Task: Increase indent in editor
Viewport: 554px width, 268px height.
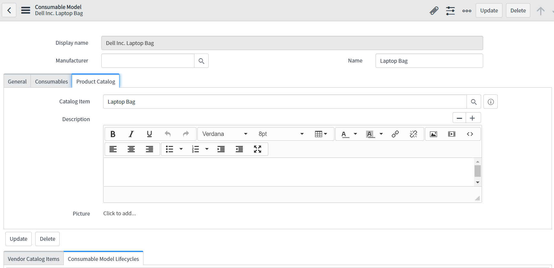Action: point(221,149)
